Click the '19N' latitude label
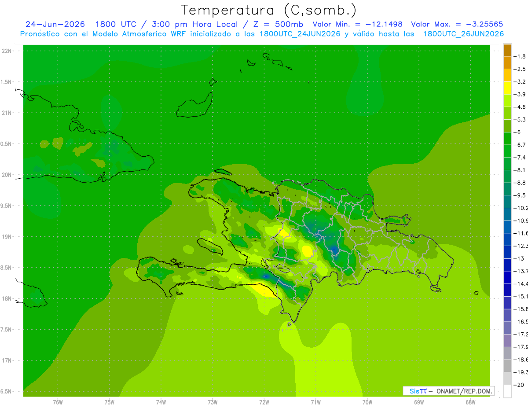This screenshot has height=408, width=528. click(7, 237)
